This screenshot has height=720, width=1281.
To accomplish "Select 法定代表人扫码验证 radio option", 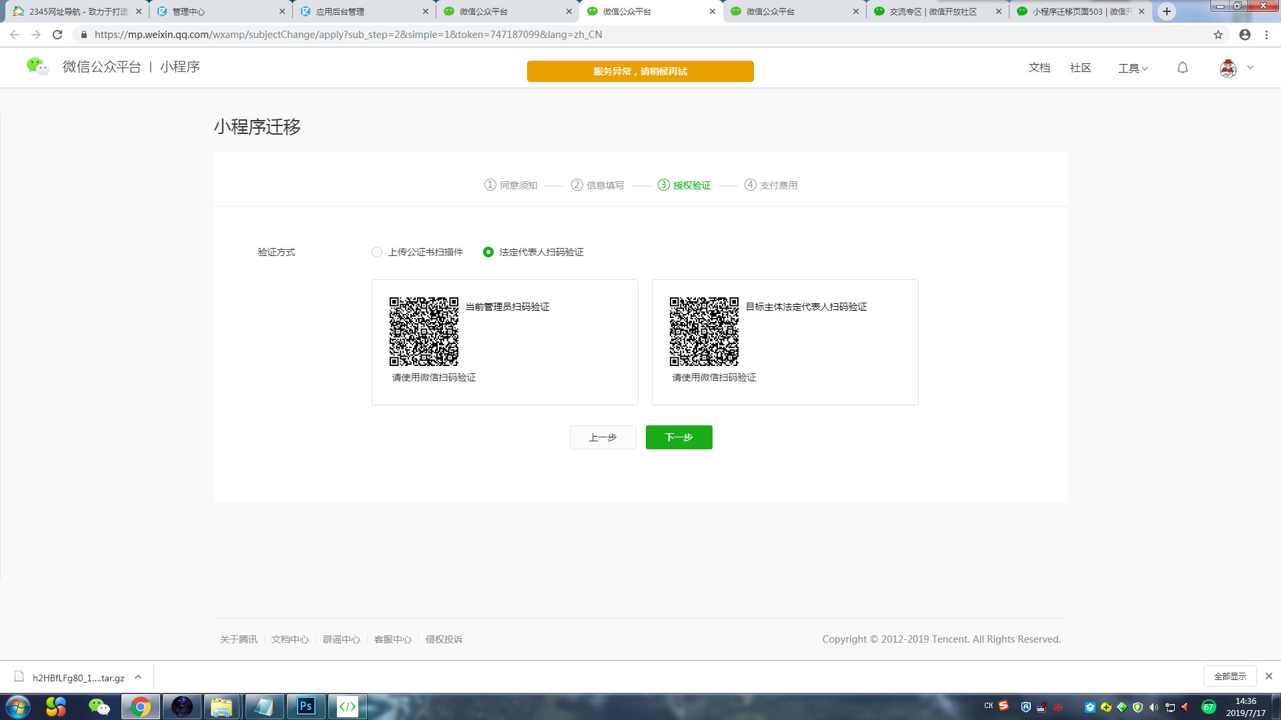I will pyautogui.click(x=488, y=252).
